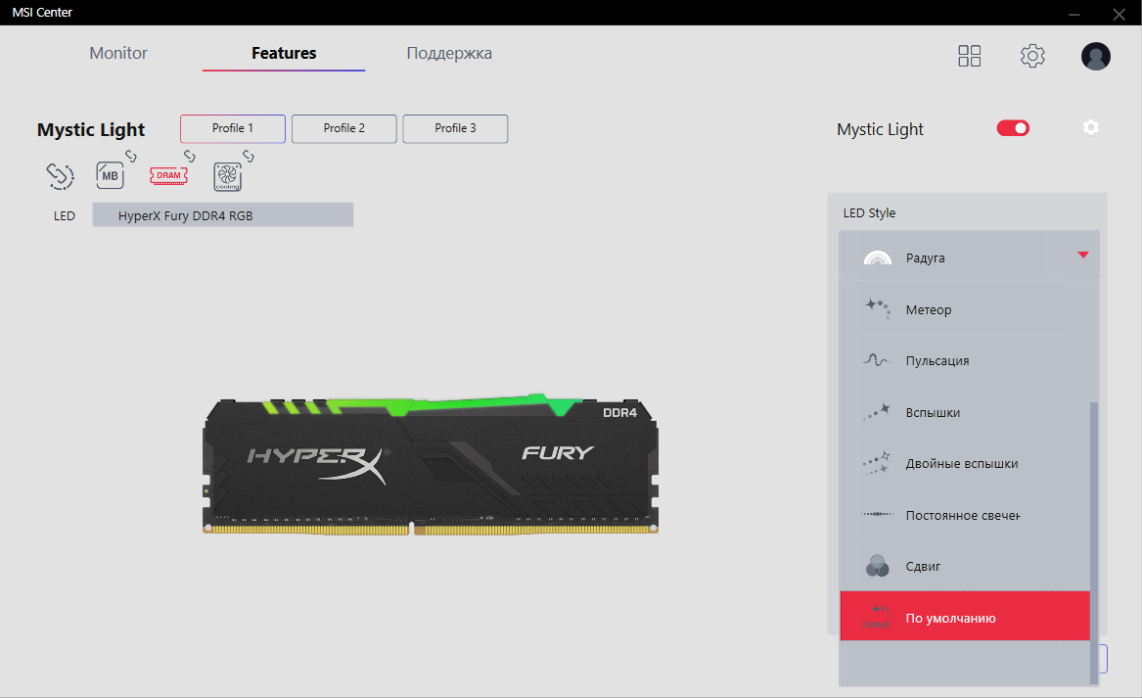Close the MSI Center window
This screenshot has height=698, width=1142.
pyautogui.click(x=1119, y=14)
